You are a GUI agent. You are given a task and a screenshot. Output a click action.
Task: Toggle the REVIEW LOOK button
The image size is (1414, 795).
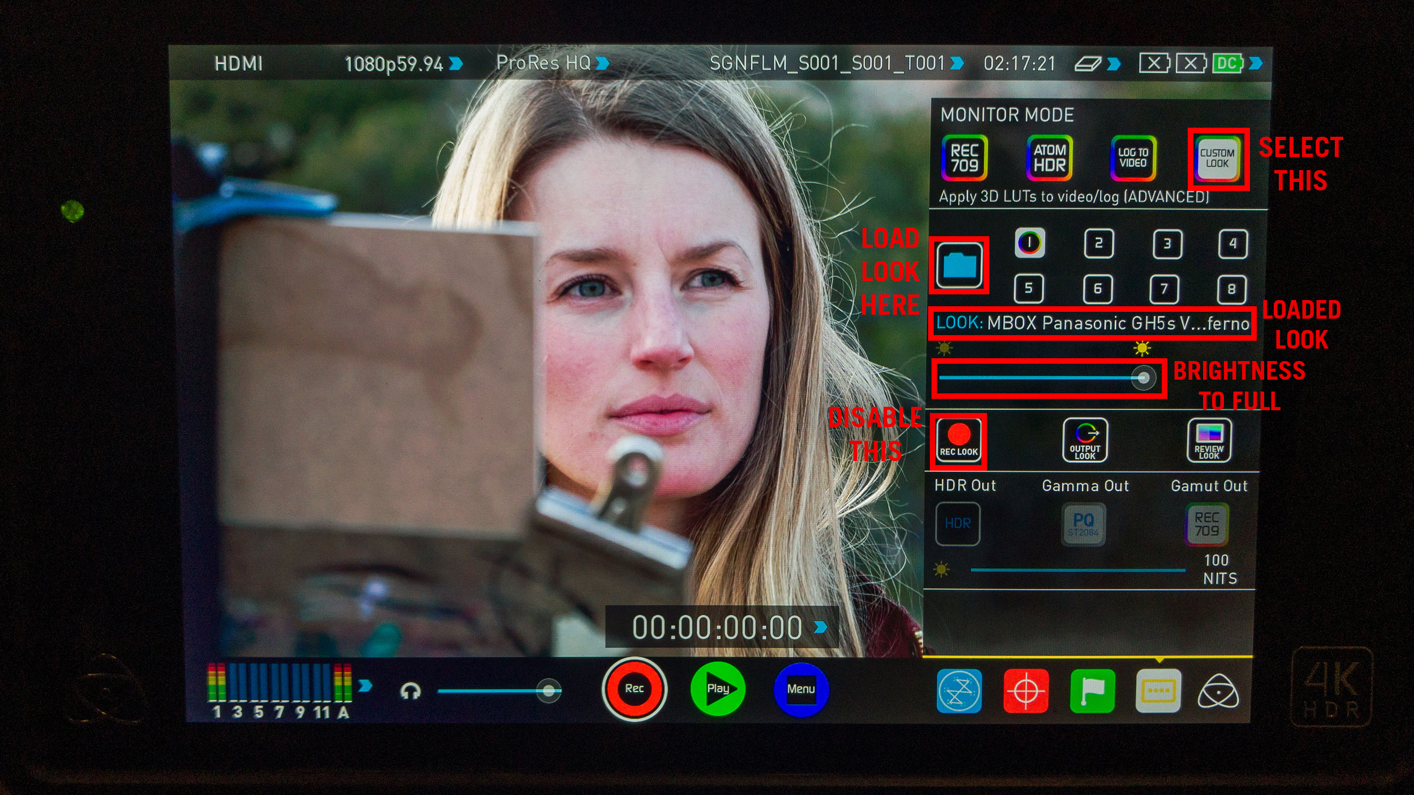1209,441
